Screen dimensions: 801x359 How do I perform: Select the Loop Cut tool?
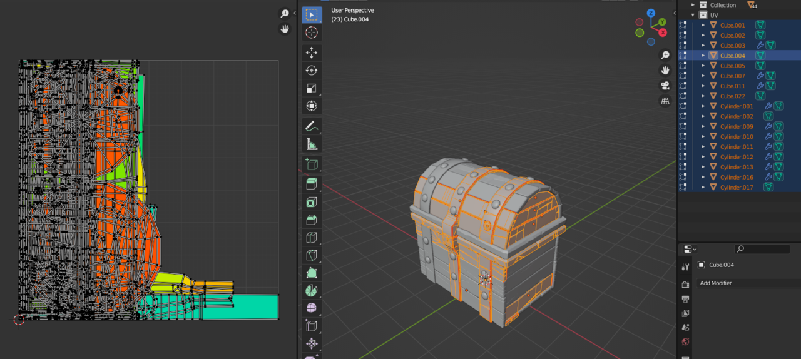(x=312, y=238)
